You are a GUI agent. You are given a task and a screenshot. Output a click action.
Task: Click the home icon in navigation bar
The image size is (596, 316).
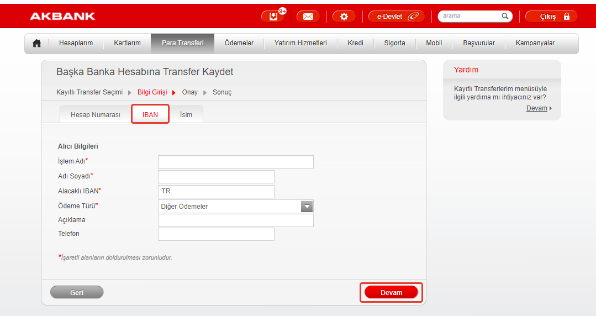tap(37, 43)
